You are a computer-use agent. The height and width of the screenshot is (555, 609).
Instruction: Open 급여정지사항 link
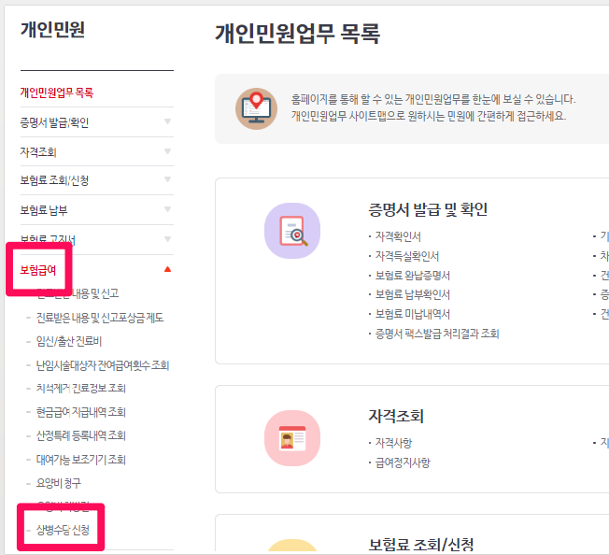[403, 462]
